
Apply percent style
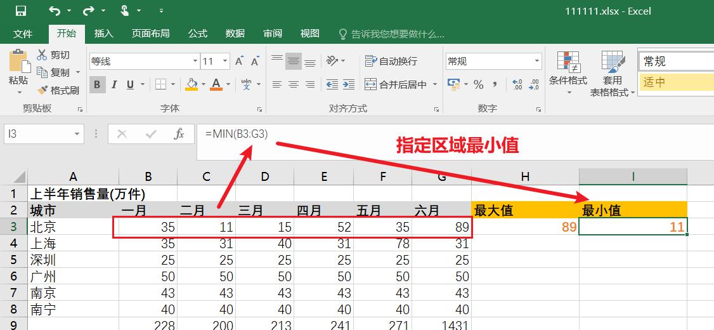coord(479,84)
